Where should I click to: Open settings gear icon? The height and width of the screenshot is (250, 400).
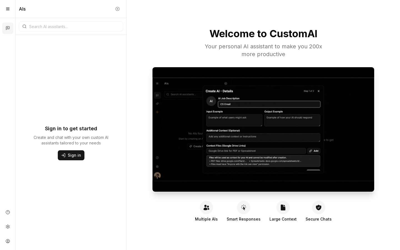(8, 227)
